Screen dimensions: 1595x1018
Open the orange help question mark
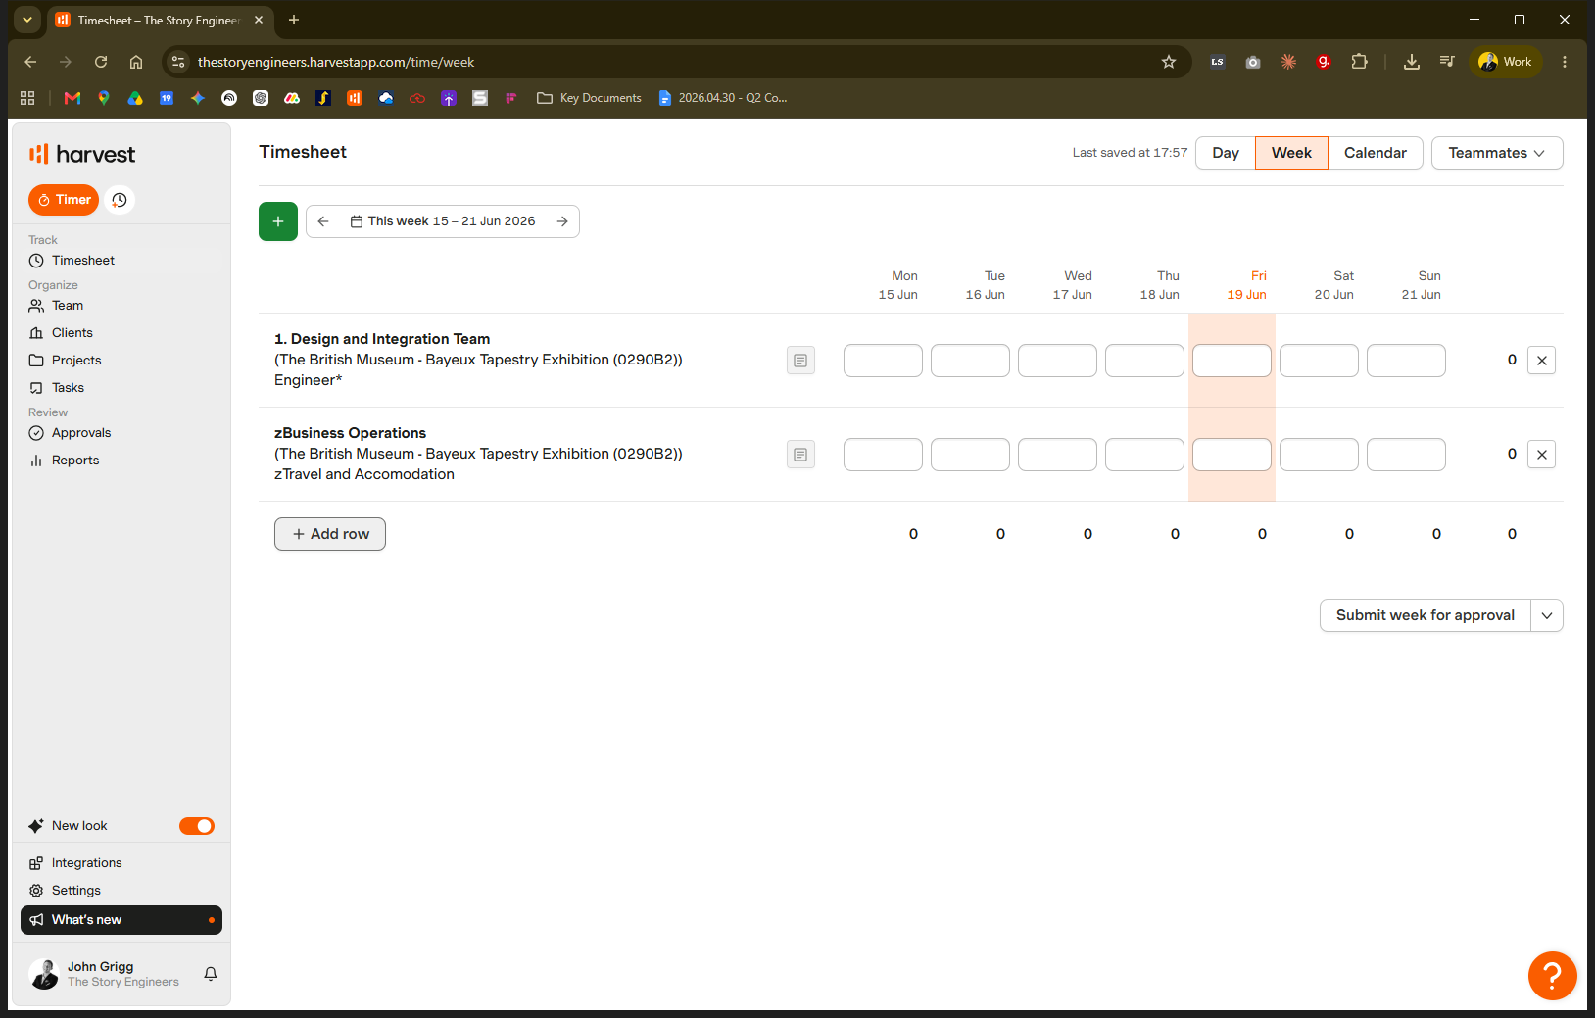pos(1552,976)
